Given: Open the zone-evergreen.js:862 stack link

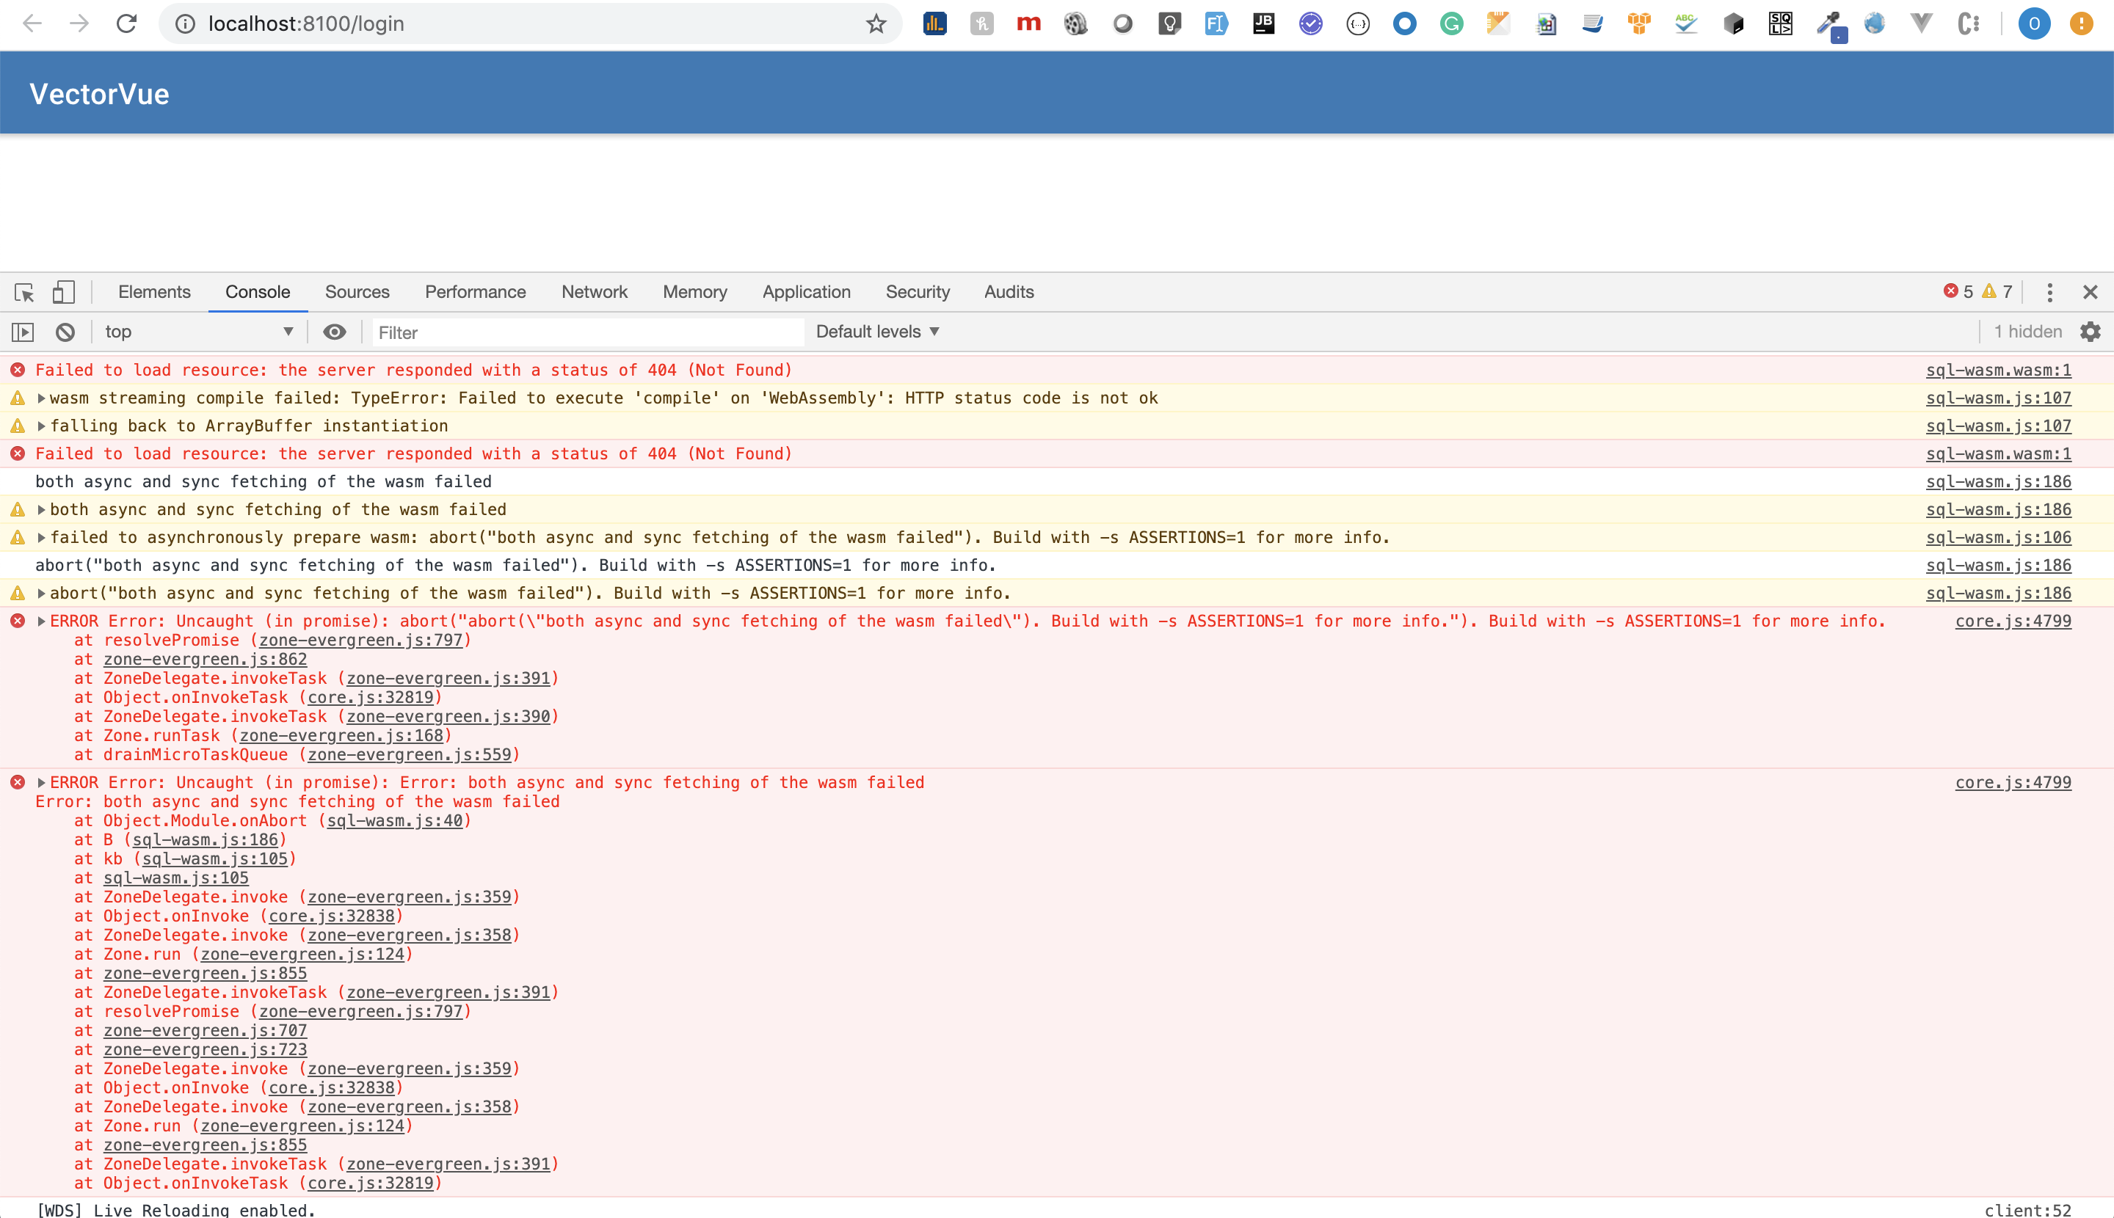Looking at the screenshot, I should point(205,659).
